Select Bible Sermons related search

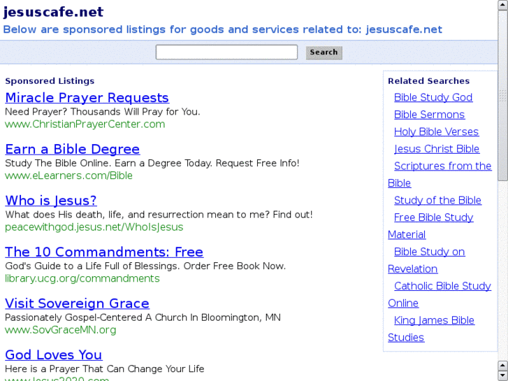pyautogui.click(x=429, y=115)
